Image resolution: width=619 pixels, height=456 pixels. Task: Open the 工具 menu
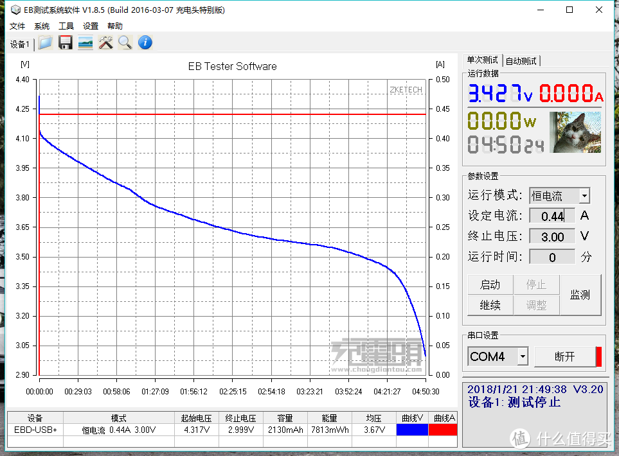pyautogui.click(x=66, y=26)
